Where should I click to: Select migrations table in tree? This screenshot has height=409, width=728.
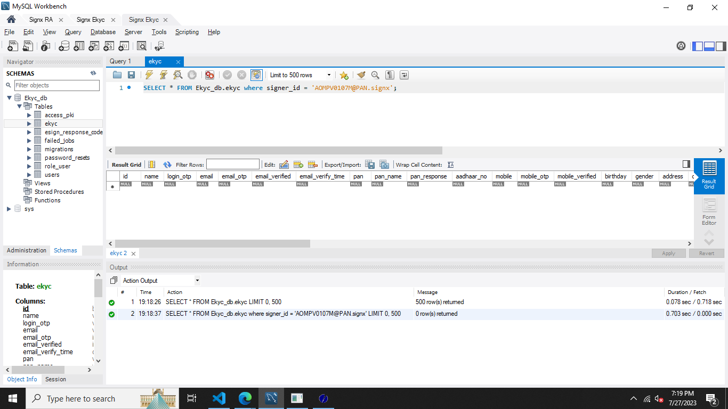[59, 149]
